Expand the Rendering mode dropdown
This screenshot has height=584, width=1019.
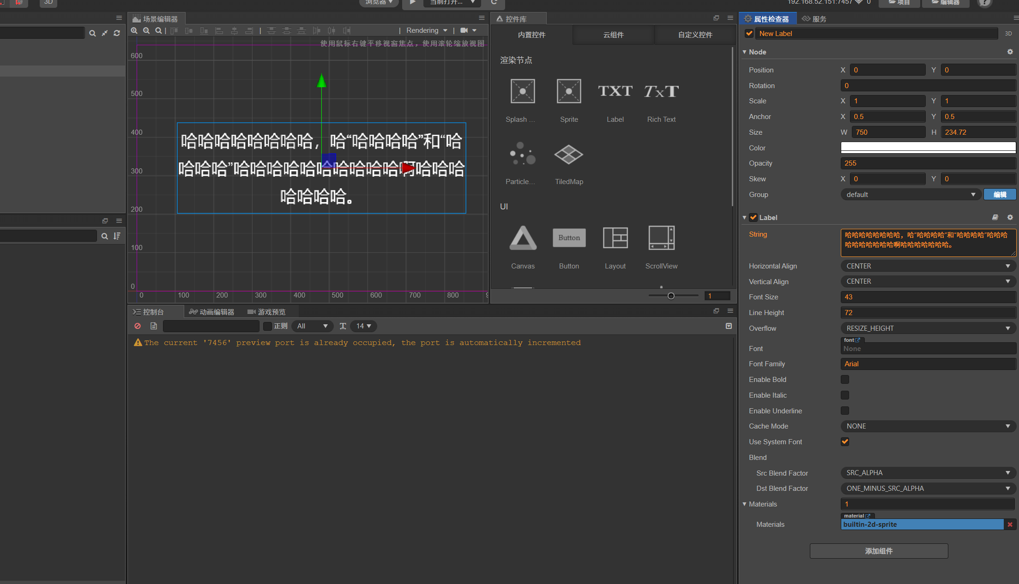[x=426, y=30]
